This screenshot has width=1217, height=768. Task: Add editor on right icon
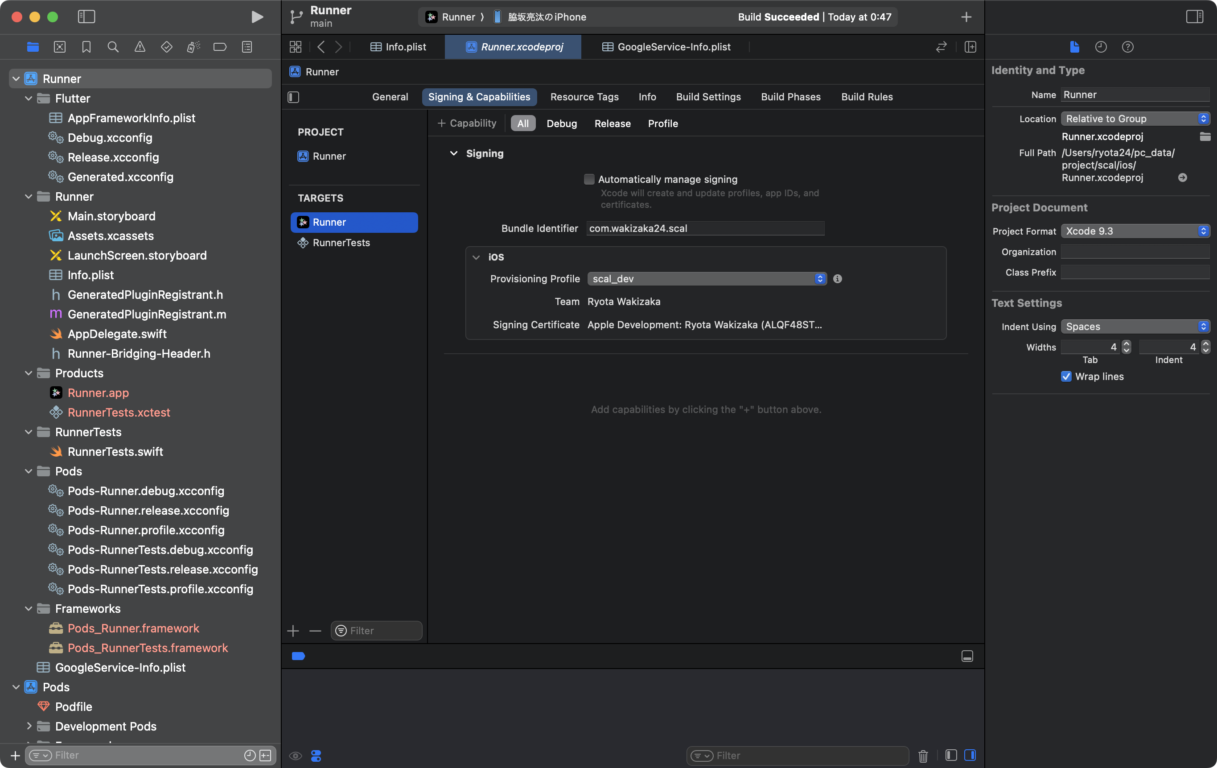(x=970, y=47)
